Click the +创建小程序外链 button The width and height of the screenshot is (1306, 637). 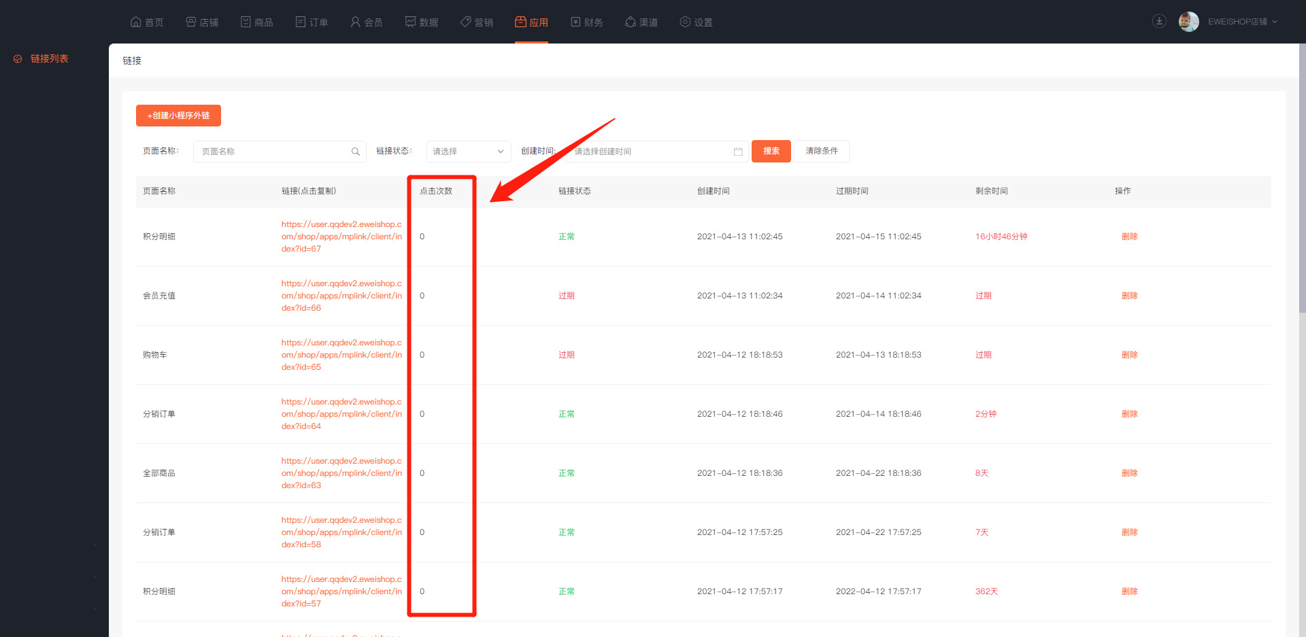178,116
